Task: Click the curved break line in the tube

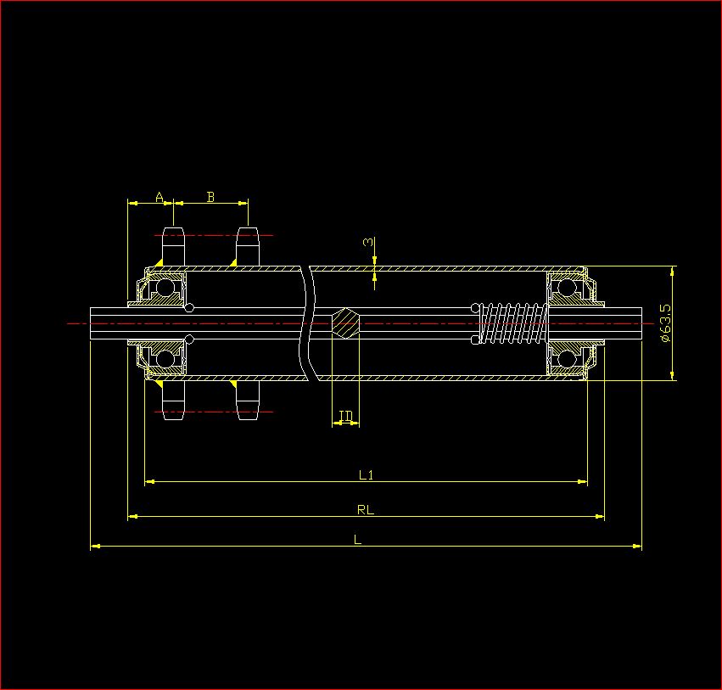Action: tap(306, 323)
